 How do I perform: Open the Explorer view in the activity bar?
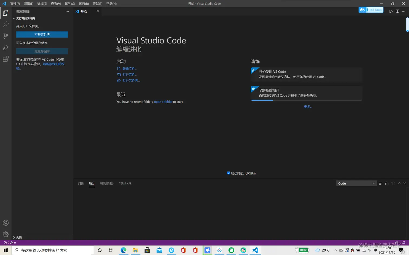click(x=6, y=13)
